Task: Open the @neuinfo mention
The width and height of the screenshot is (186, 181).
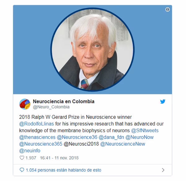Action: (30, 151)
